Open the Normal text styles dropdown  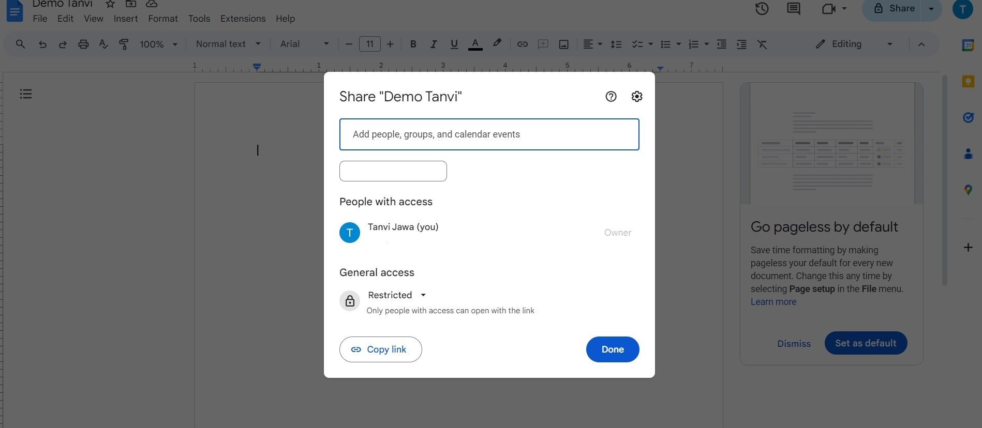click(228, 44)
